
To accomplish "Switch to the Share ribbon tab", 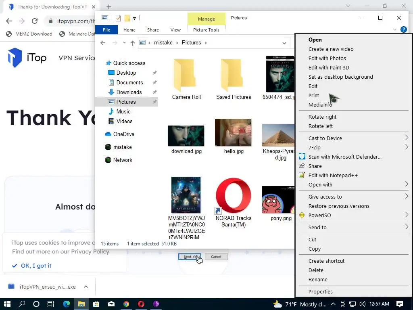I will click(153, 30).
